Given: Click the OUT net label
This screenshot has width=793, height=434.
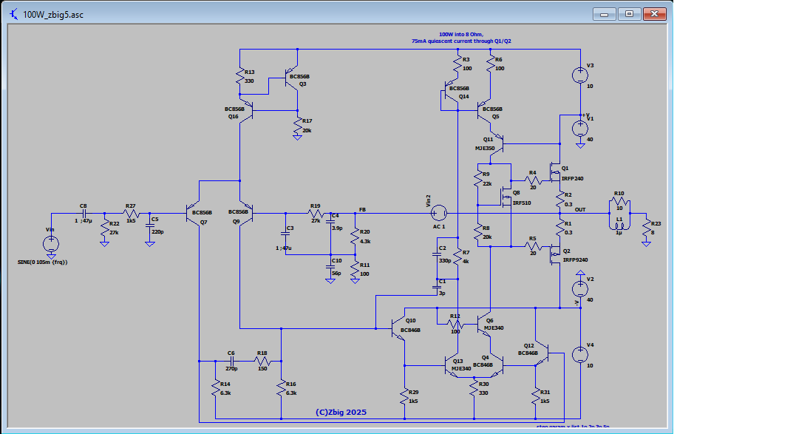Looking at the screenshot, I should 580,209.
